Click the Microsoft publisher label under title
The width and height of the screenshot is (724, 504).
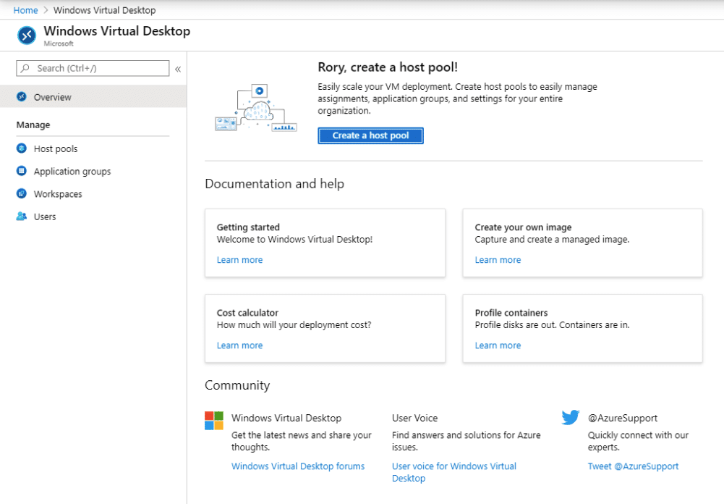59,43
